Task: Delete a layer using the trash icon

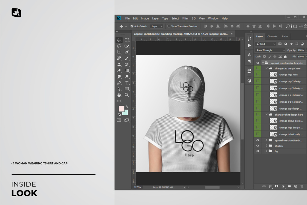Action: pyautogui.click(x=302, y=186)
